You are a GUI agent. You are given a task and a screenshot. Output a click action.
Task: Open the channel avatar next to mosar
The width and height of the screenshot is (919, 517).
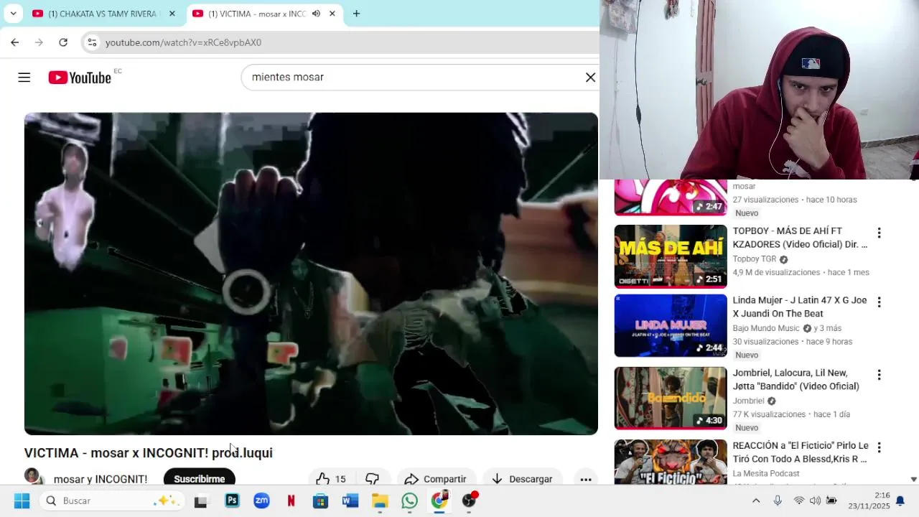tap(33, 477)
